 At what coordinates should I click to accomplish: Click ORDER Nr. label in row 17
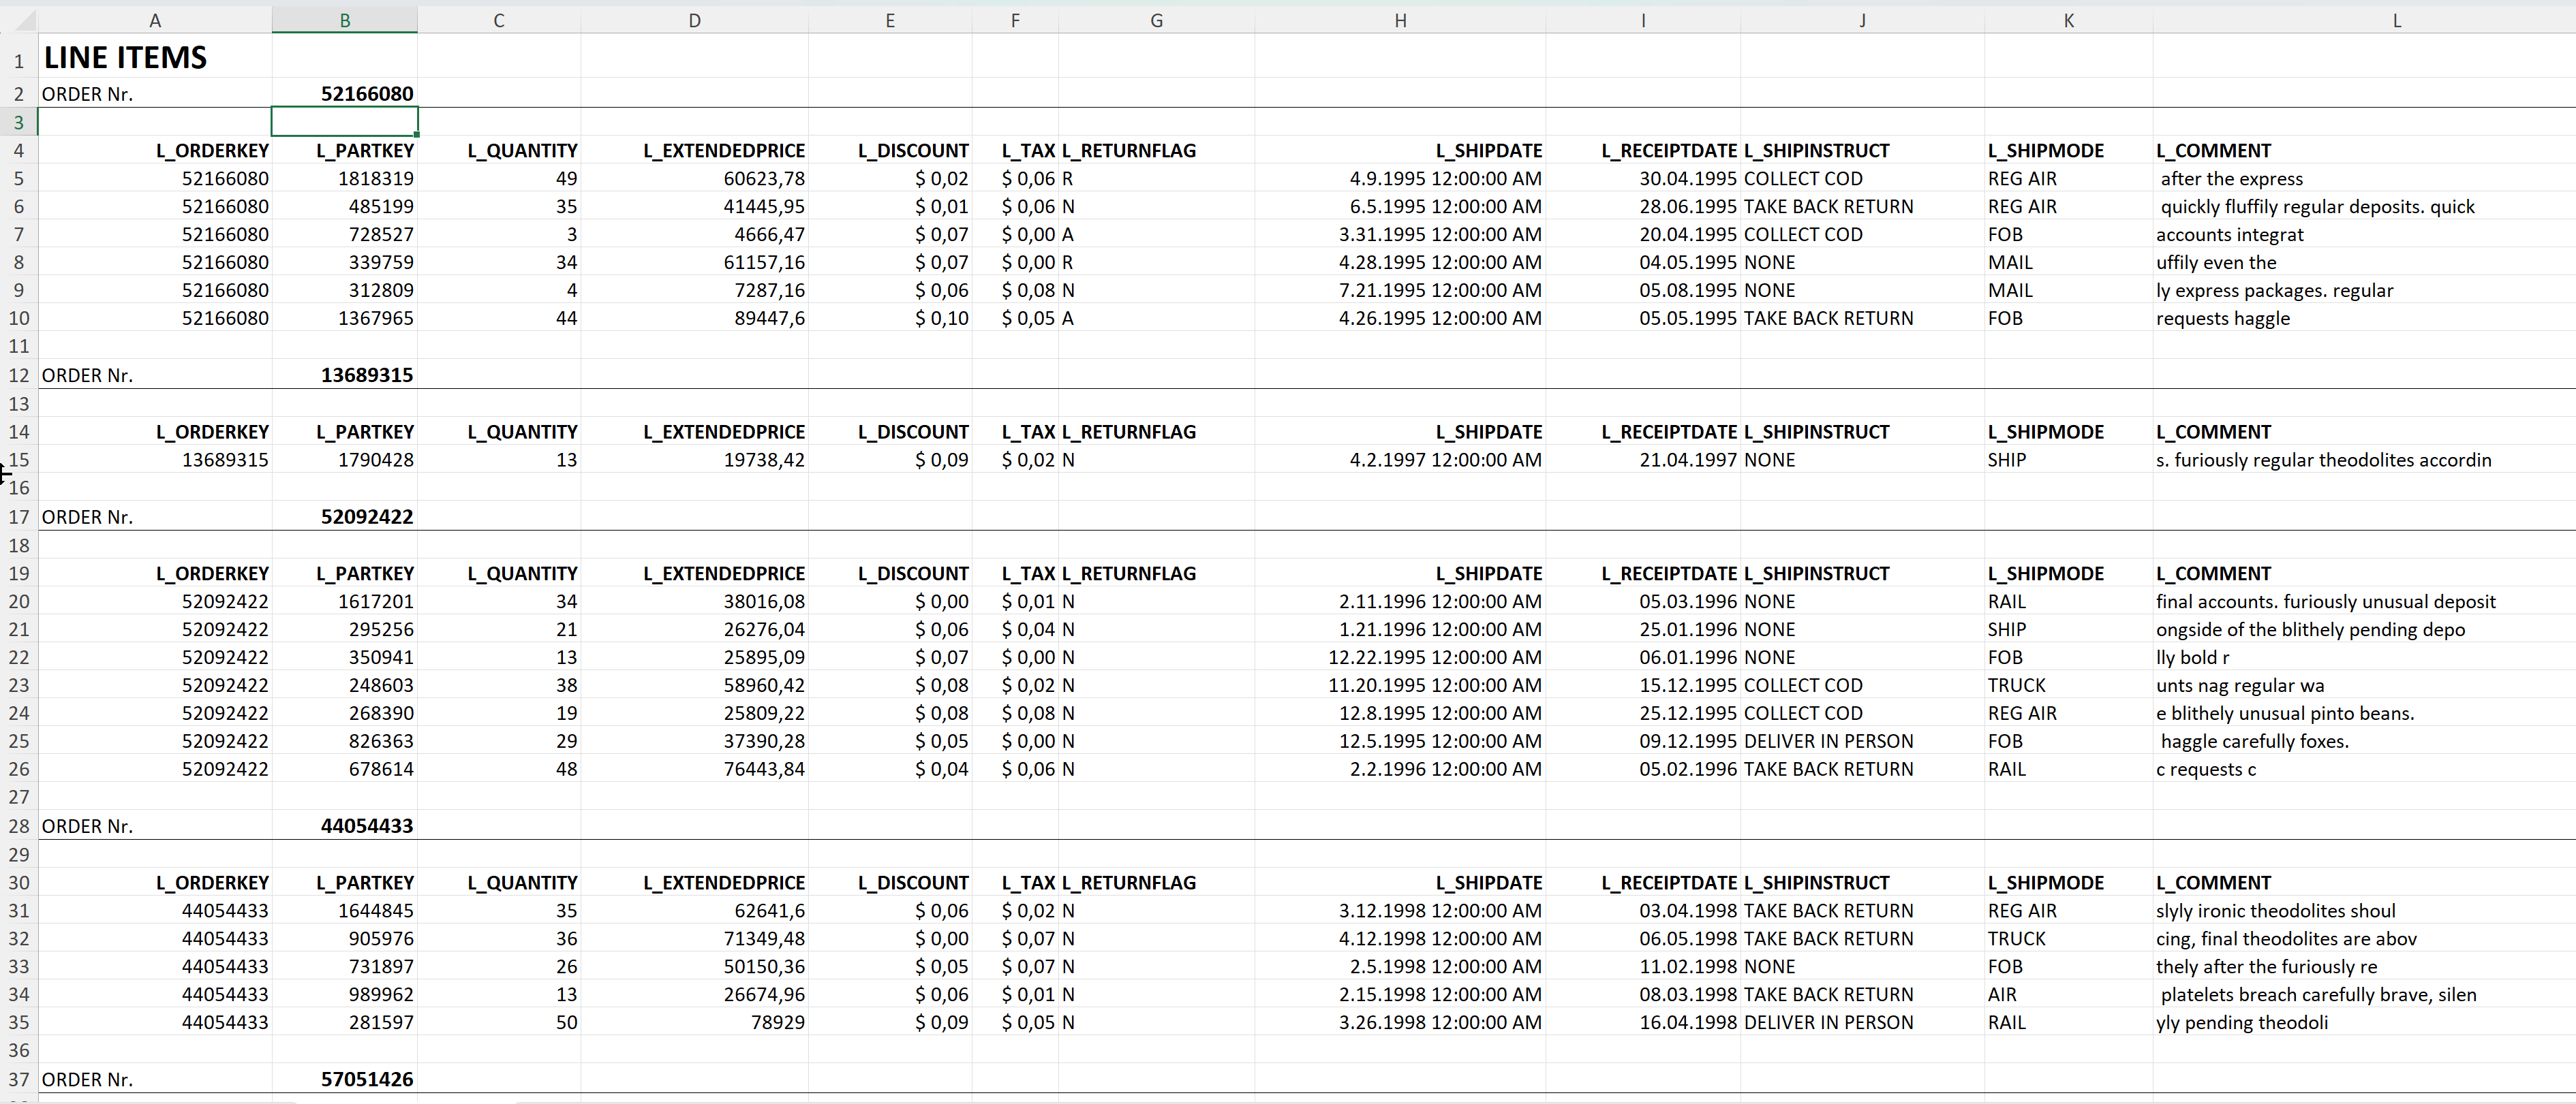tap(87, 518)
